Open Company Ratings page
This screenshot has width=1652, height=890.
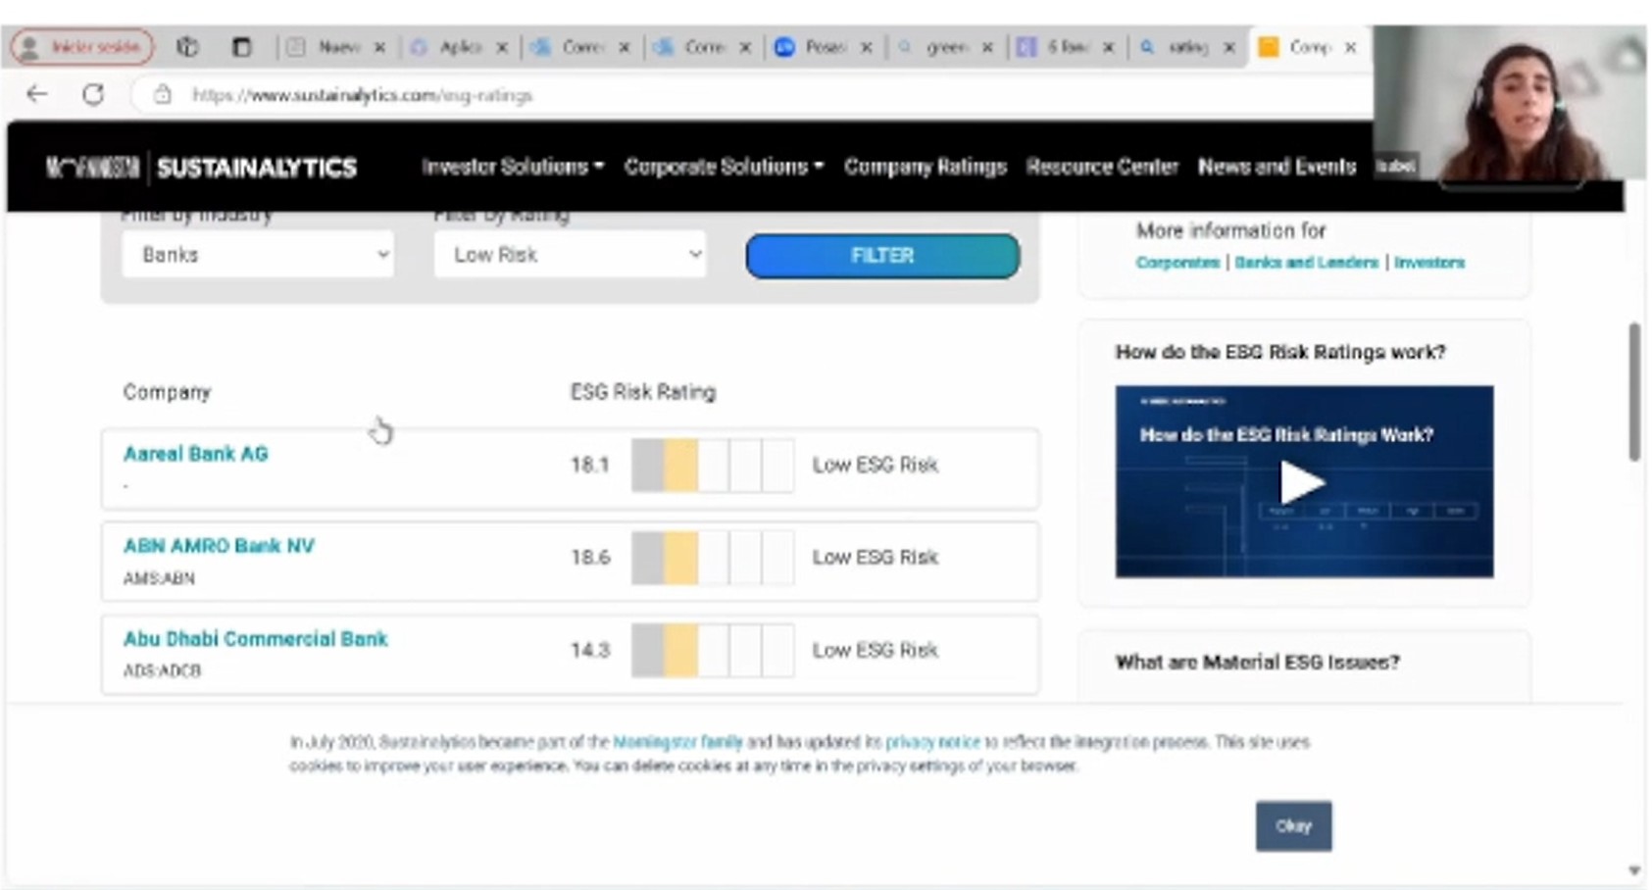click(x=926, y=167)
